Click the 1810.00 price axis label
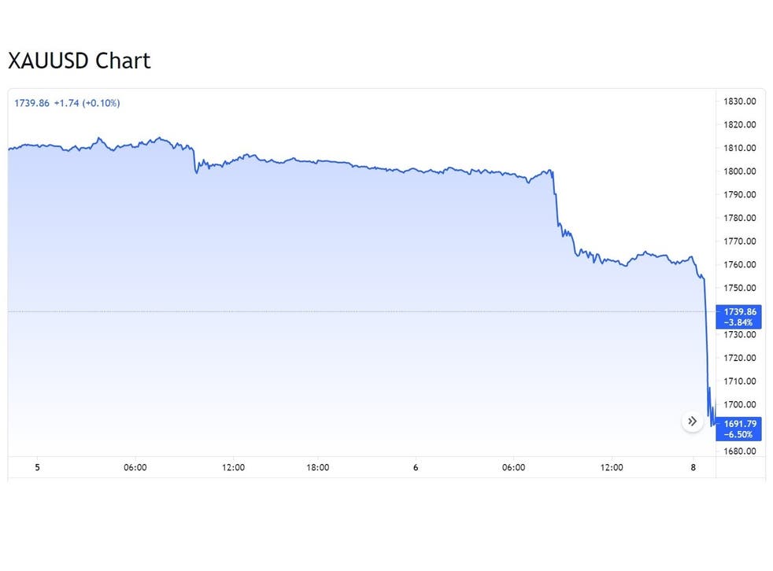Screen dimensions: 773x571 [x=740, y=148]
